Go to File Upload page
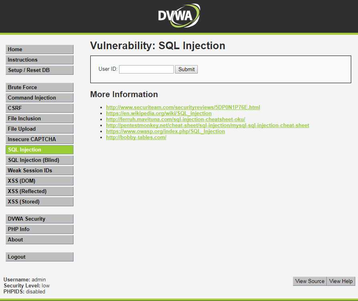 click(40, 129)
